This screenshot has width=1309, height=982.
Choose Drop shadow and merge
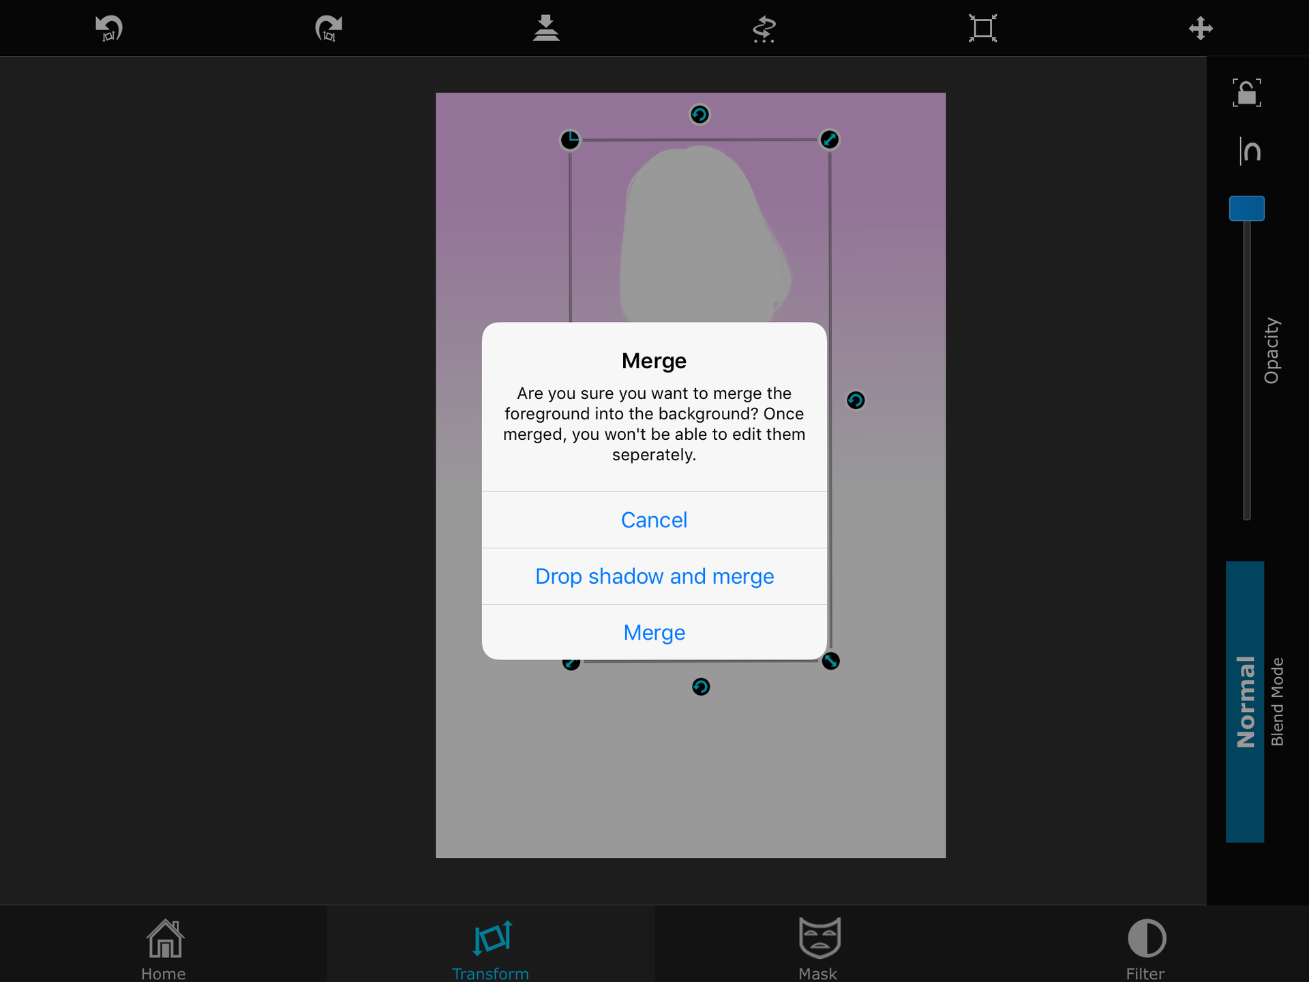(x=654, y=576)
